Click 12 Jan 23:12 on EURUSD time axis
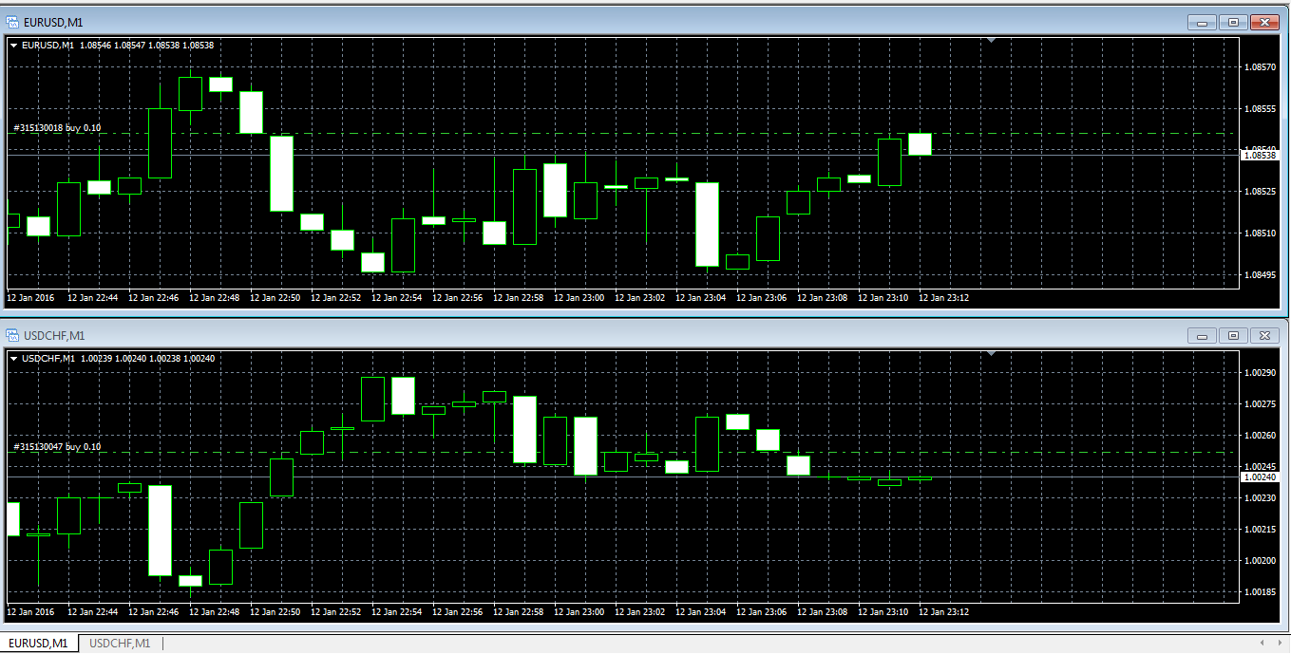This screenshot has width=1291, height=654. (943, 298)
